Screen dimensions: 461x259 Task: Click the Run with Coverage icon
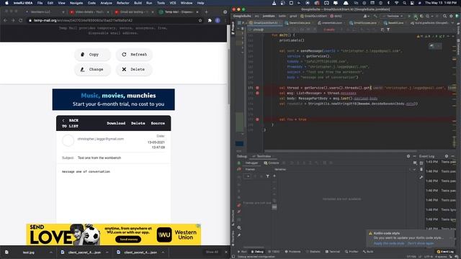click(x=421, y=16)
